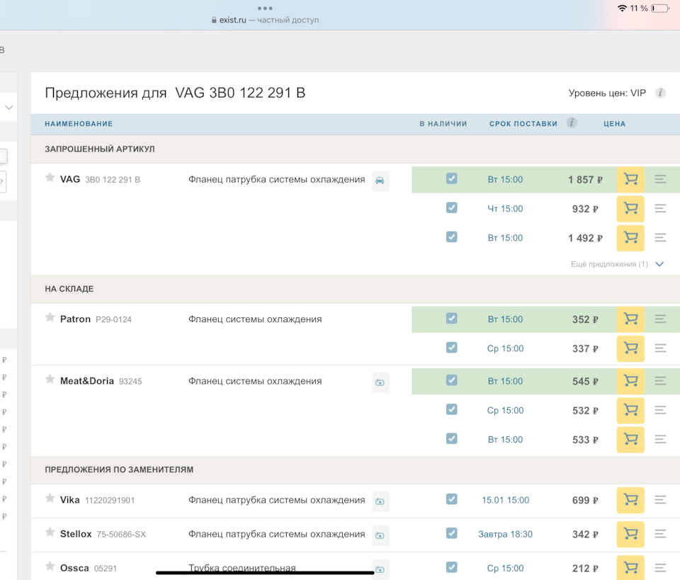Open details menu for 337 ₽ offer
This screenshot has width=680, height=580.
[660, 348]
